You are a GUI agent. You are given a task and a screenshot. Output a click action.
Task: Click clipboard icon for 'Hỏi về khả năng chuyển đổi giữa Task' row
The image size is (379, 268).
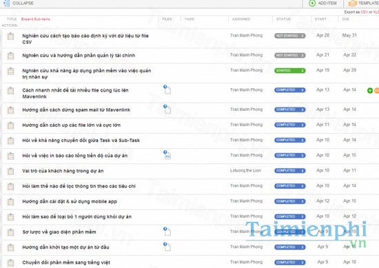tap(10, 141)
